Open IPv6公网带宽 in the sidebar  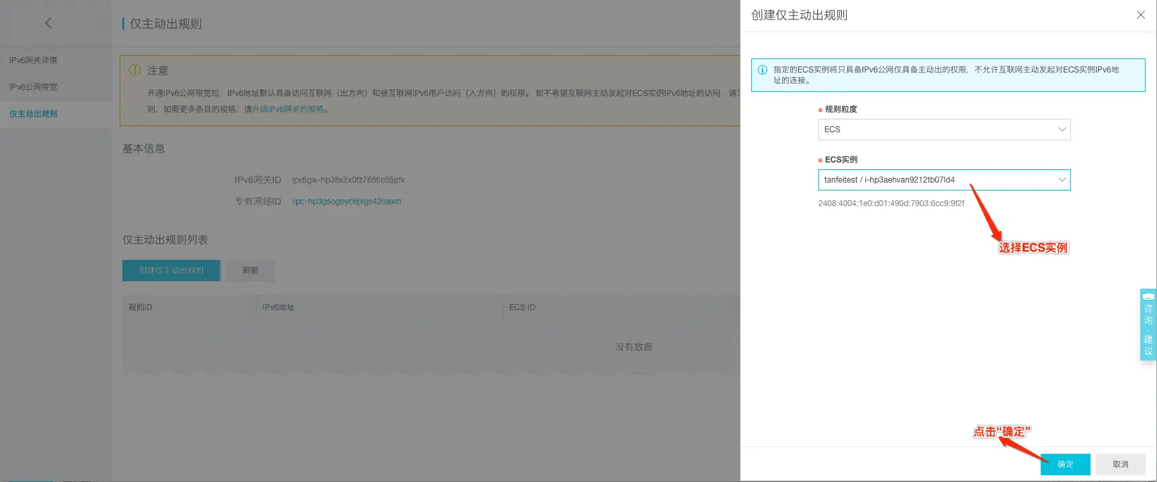coord(34,87)
